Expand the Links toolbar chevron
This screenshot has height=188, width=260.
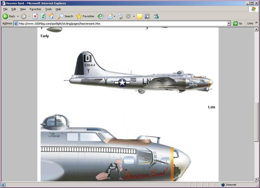(256, 23)
